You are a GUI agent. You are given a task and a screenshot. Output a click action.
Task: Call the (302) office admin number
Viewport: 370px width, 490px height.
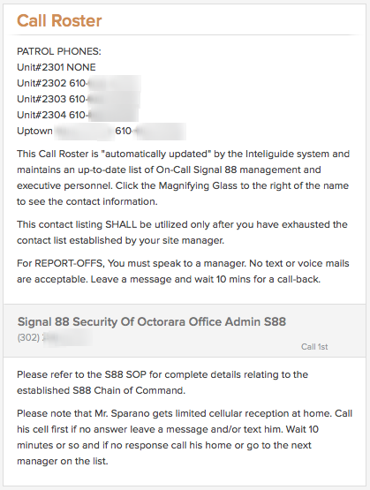(55, 338)
